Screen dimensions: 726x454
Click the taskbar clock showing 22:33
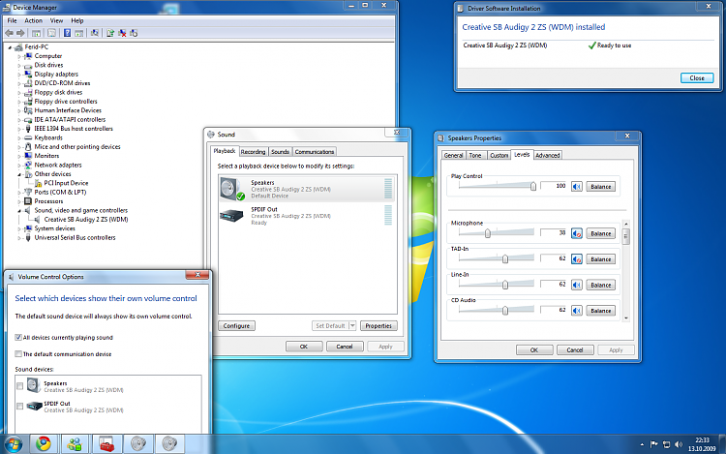coord(702,444)
